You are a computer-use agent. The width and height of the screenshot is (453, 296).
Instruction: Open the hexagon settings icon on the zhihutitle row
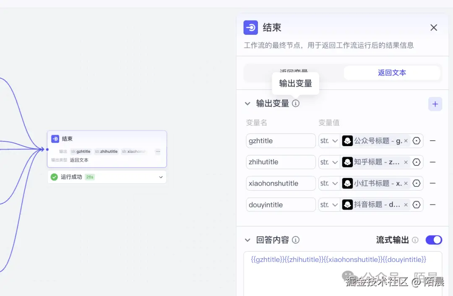417,162
